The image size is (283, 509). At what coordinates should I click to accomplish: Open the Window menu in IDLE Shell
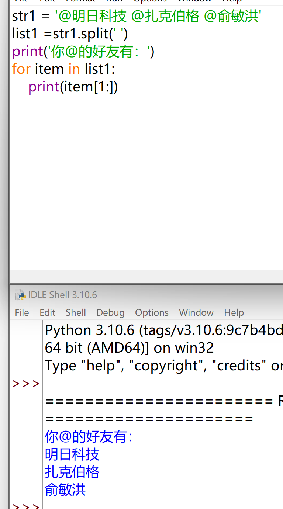point(196,312)
